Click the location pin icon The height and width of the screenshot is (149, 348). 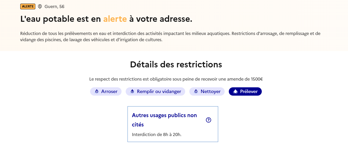[40, 6]
